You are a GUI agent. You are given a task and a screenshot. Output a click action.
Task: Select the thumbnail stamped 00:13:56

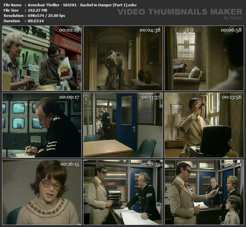tap(204, 125)
